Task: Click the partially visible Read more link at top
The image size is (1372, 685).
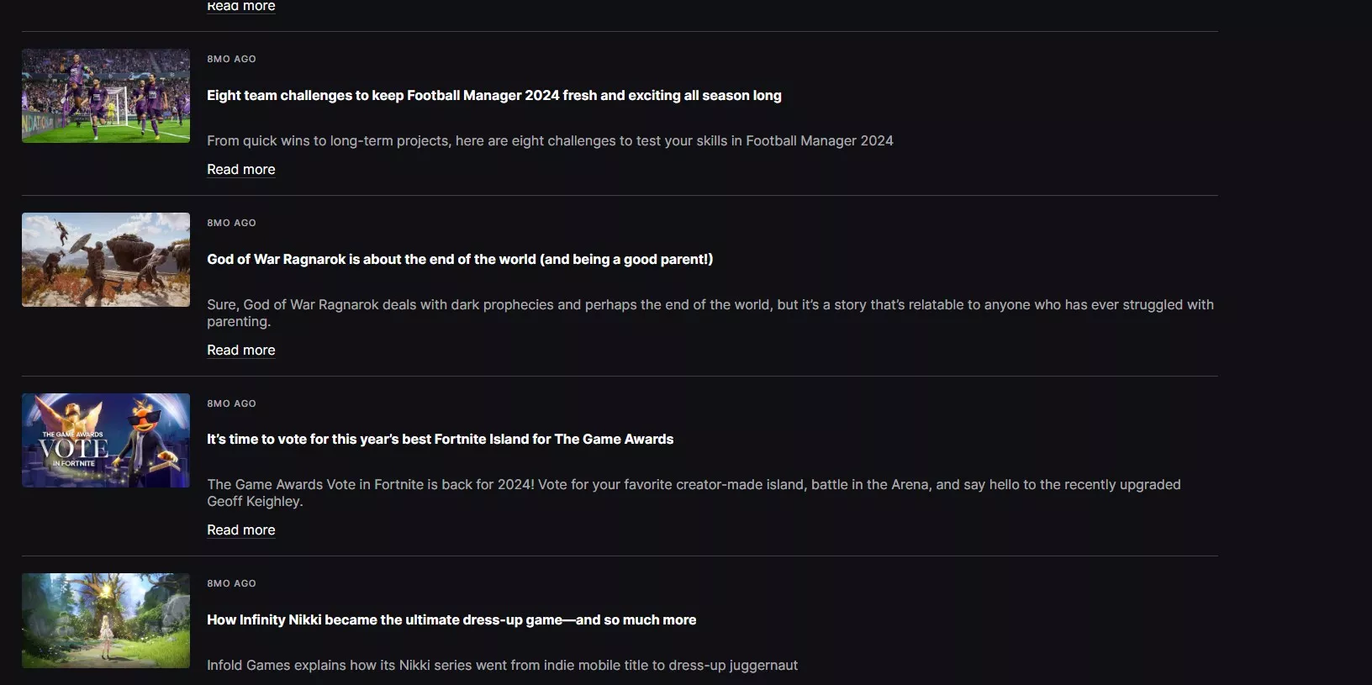Action: tap(241, 7)
